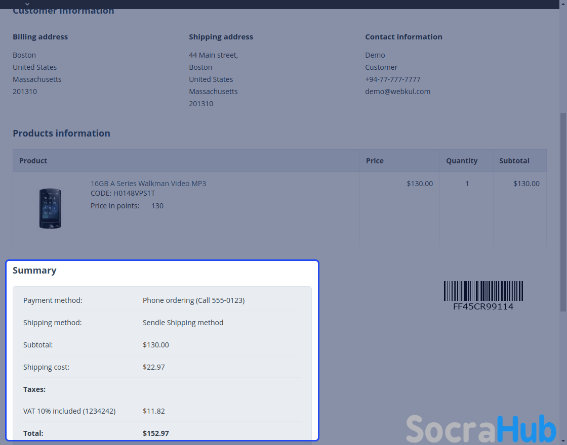The height and width of the screenshot is (445, 567).
Task: Click the Quantity column header
Action: pyautogui.click(x=461, y=161)
